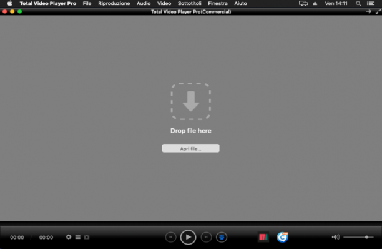This screenshot has width=382, height=249.
Task: Open the Finestra menu
Action: [x=218, y=3]
